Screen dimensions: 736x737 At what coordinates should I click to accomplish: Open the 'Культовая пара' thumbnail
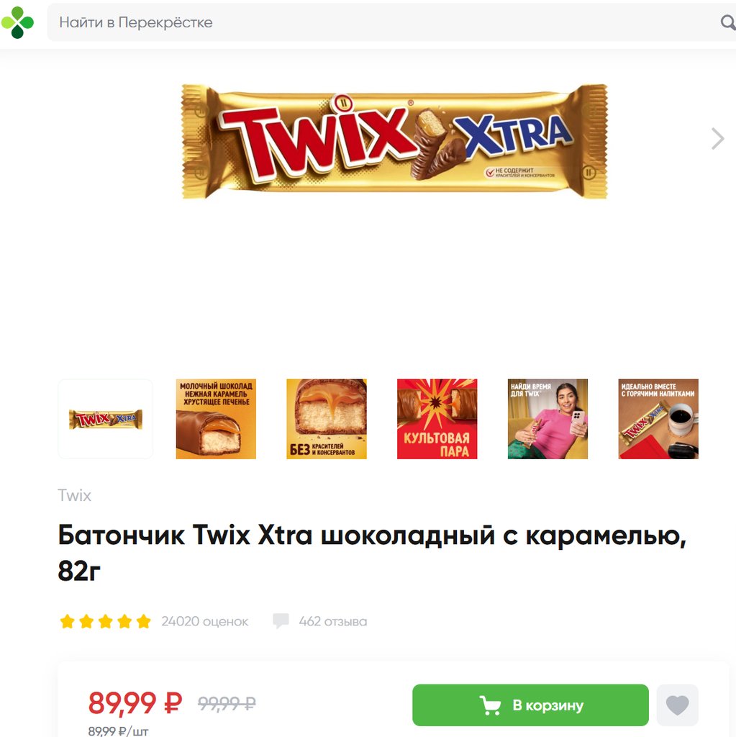pyautogui.click(x=437, y=419)
